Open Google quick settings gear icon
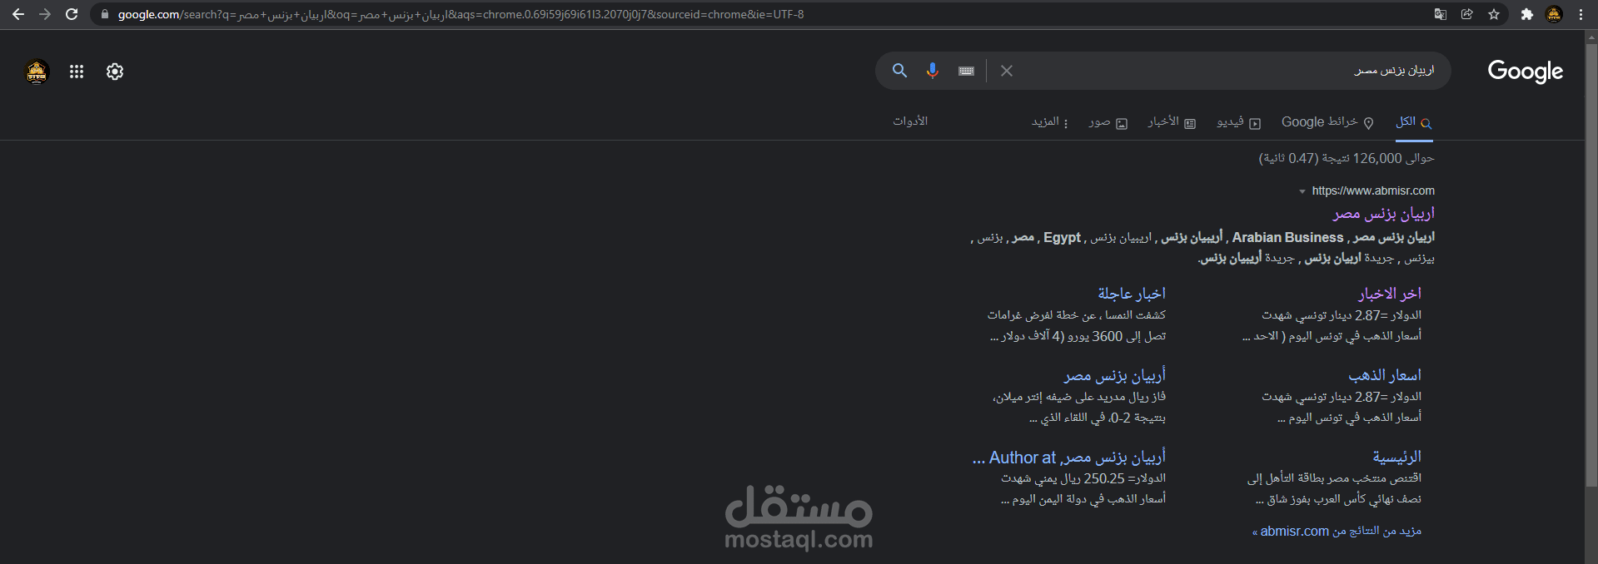The width and height of the screenshot is (1598, 564). 115,72
